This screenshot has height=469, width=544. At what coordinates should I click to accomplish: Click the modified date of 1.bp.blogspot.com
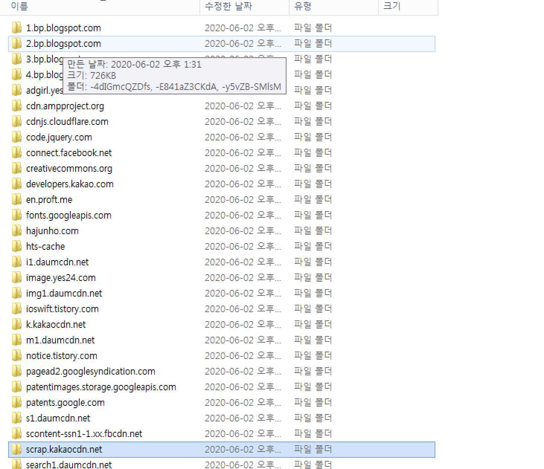click(243, 28)
